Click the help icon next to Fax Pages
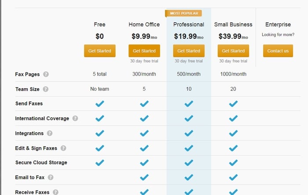 coord(46,74)
